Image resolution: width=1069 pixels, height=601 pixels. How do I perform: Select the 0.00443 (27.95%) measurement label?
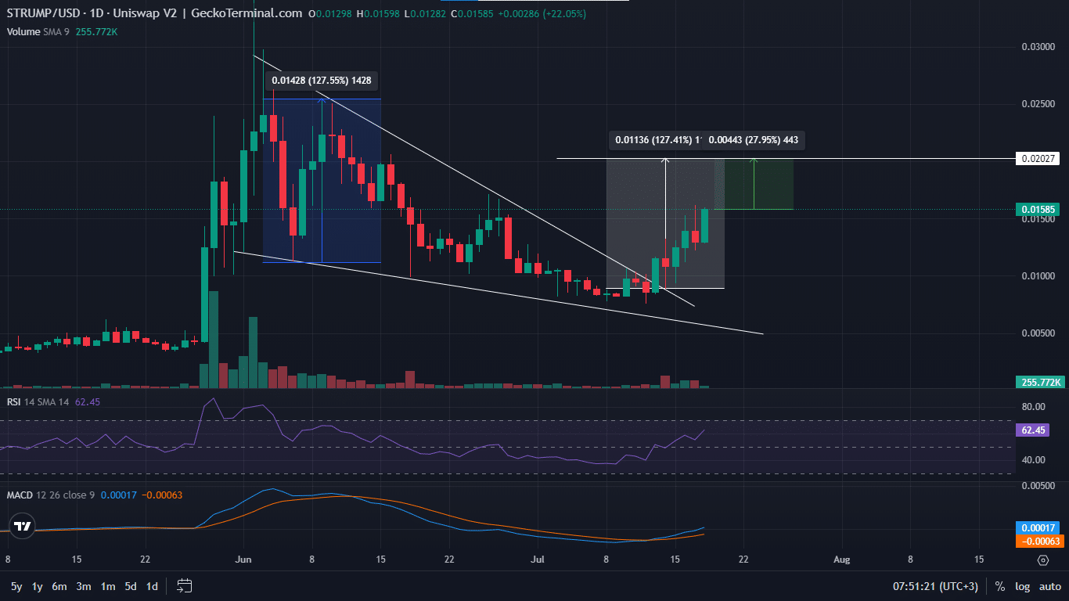click(754, 141)
